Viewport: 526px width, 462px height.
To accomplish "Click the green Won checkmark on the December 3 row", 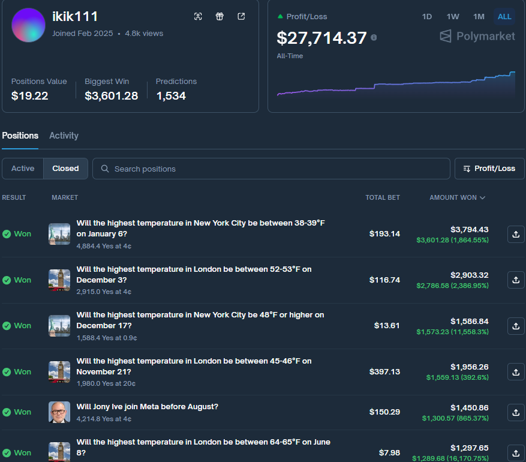I will [x=7, y=280].
